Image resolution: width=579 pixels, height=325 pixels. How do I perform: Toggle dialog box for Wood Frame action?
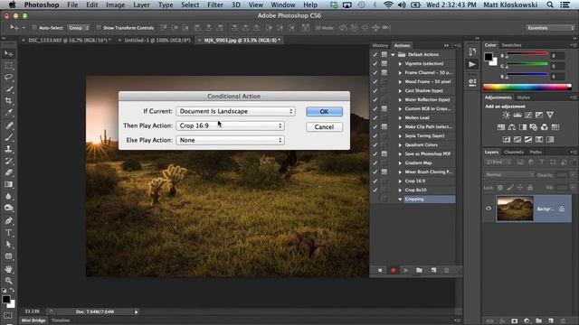tap(384, 81)
